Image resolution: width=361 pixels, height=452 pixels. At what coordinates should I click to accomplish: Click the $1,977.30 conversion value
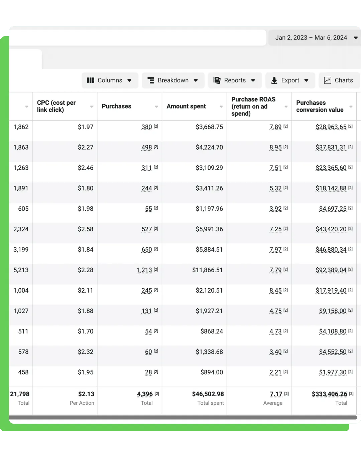coord(333,372)
